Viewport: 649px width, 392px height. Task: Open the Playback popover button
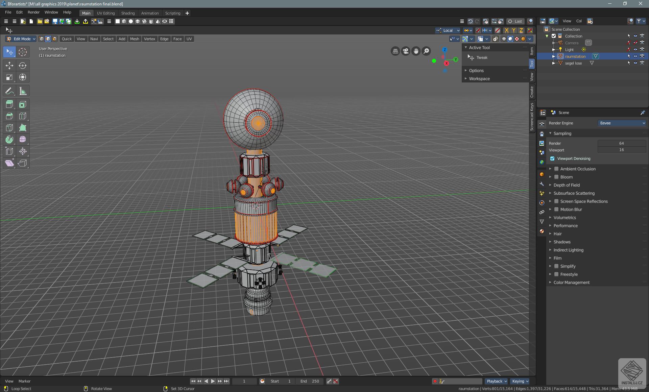[496, 381]
